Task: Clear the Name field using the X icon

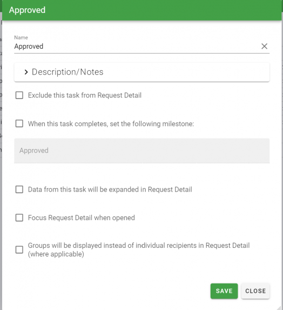Action: click(x=264, y=47)
